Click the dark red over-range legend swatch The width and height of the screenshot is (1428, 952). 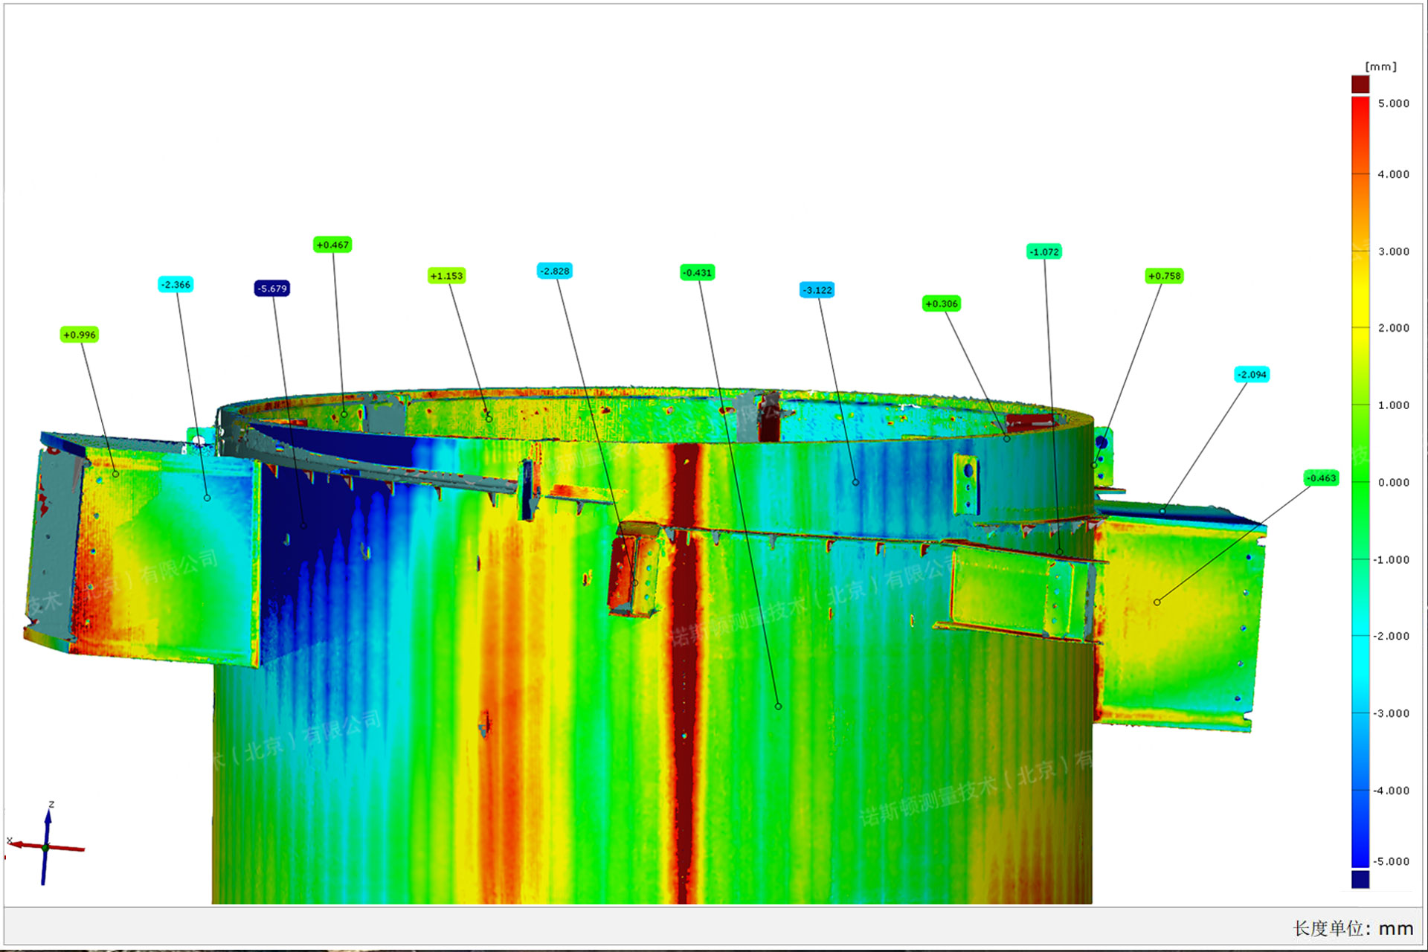point(1360,84)
